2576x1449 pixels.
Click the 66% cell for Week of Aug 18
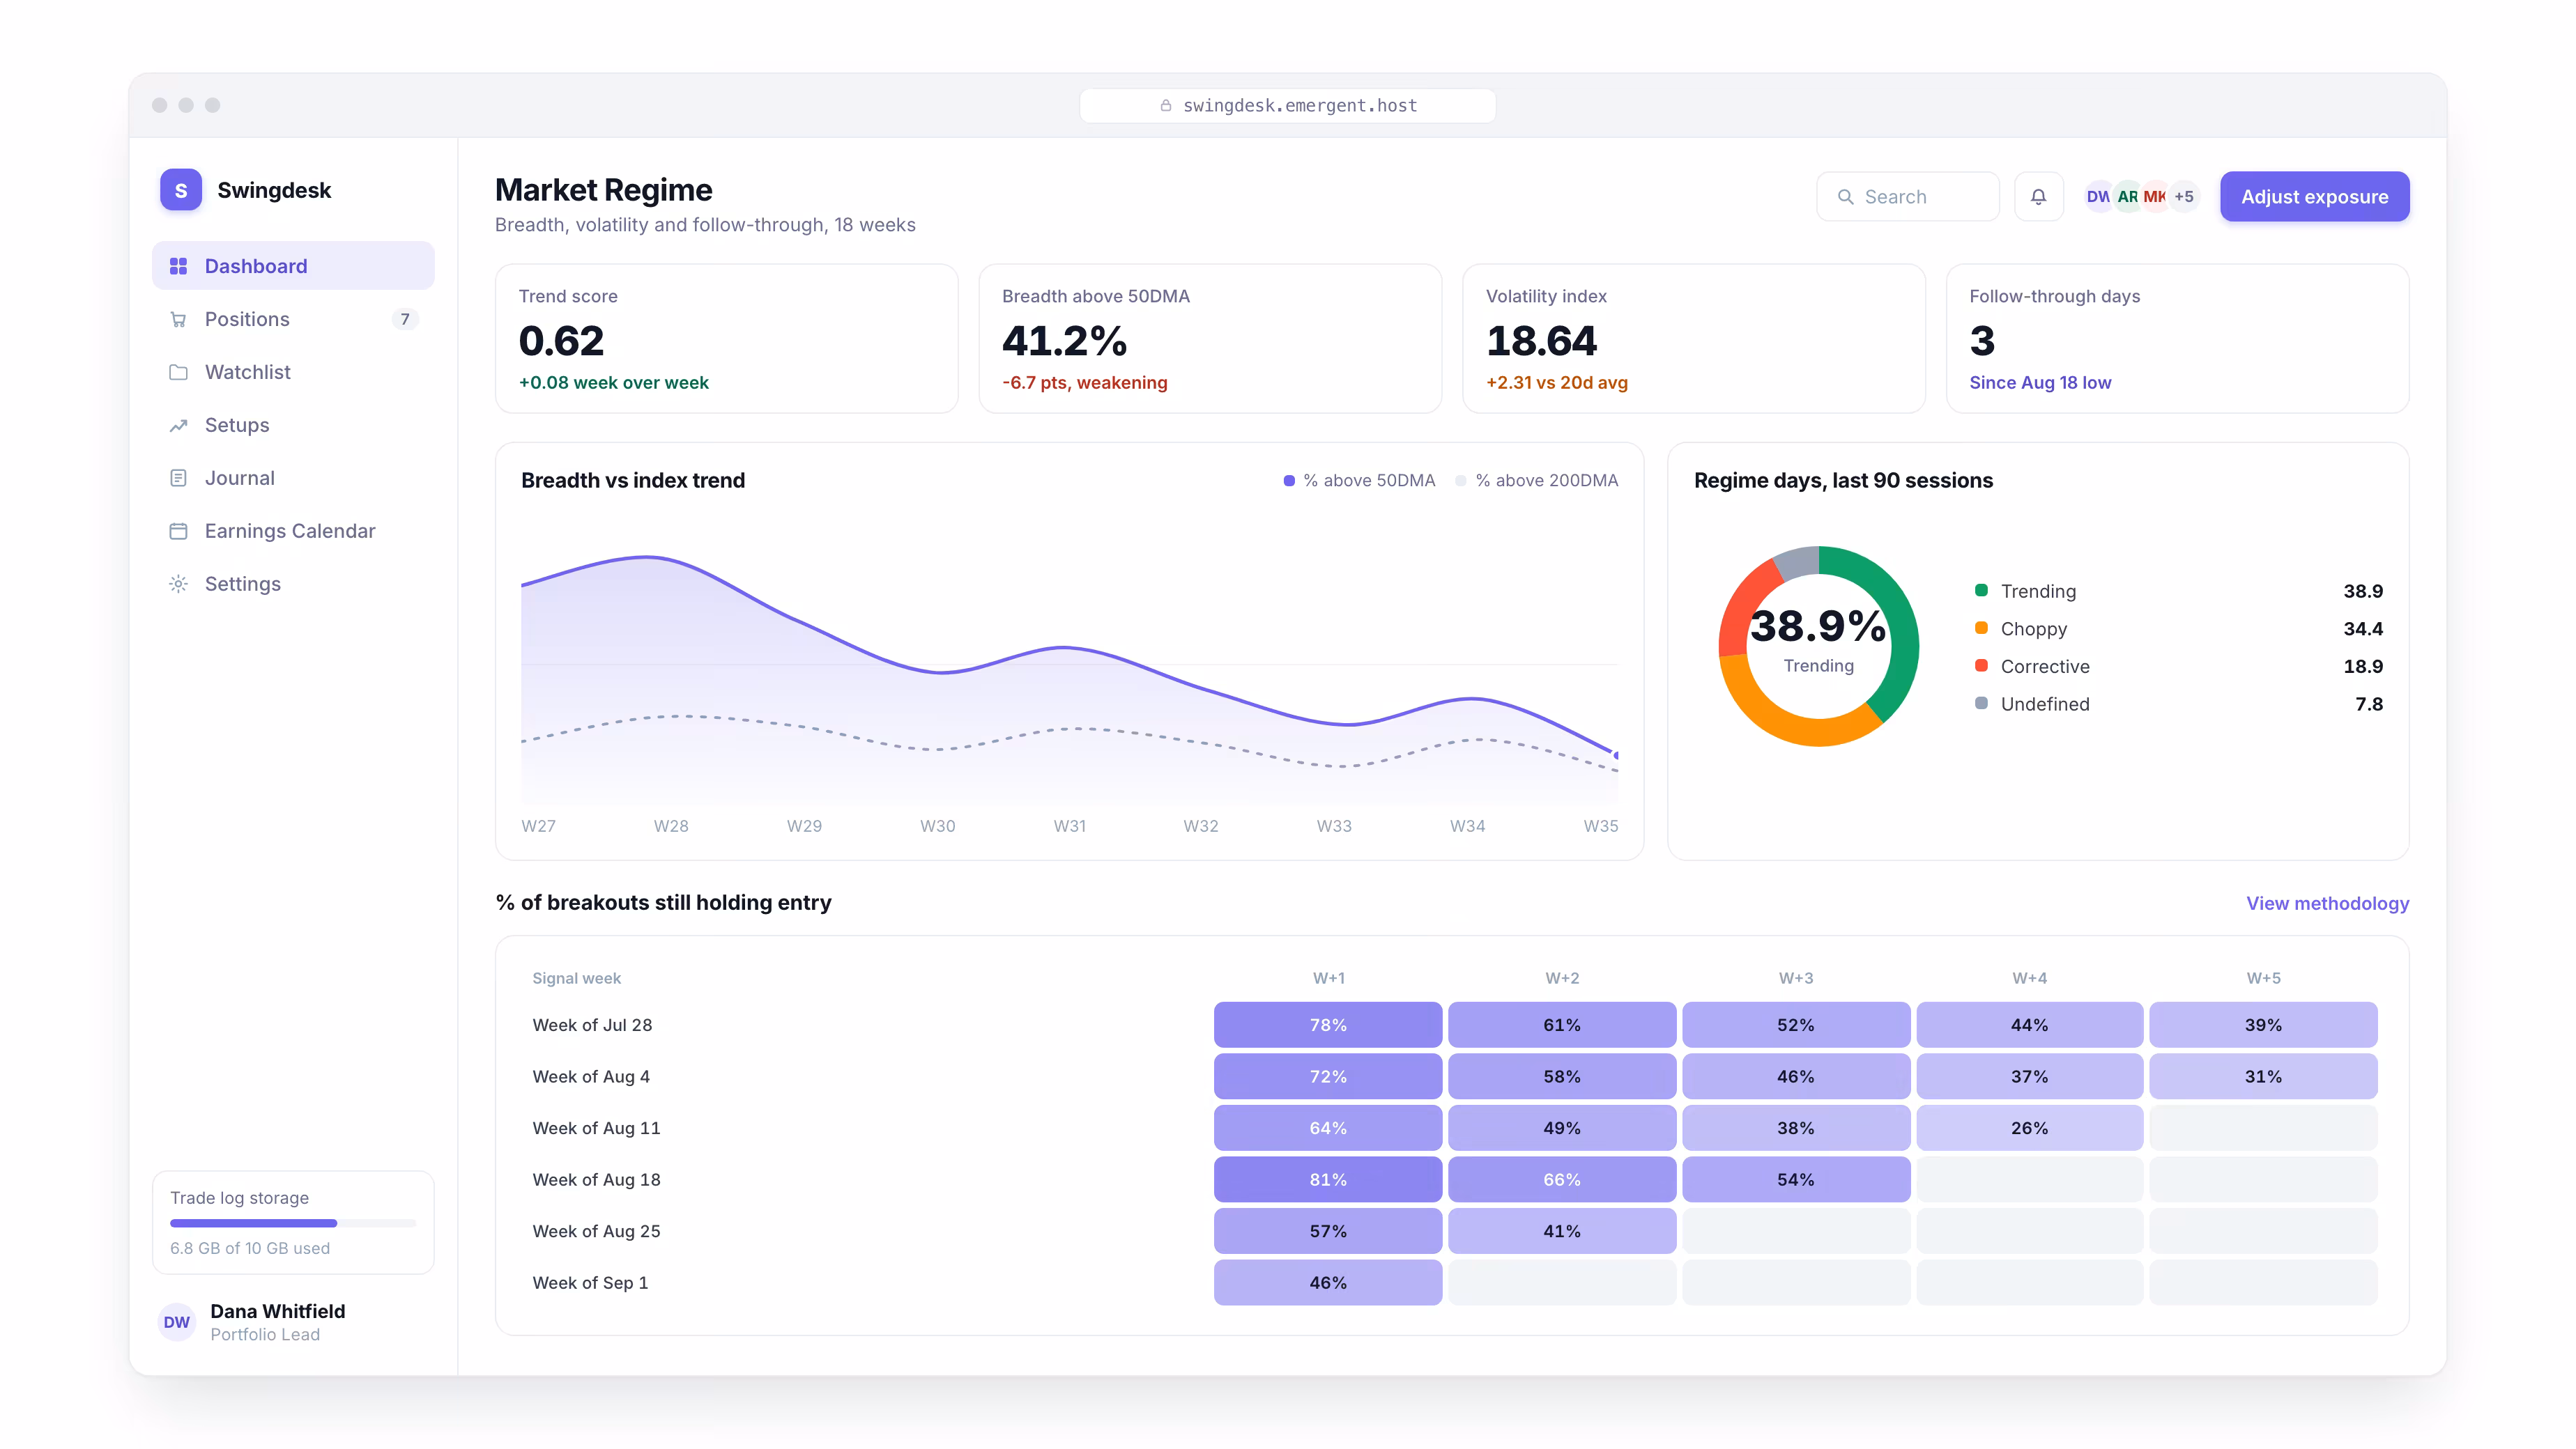click(1562, 1180)
